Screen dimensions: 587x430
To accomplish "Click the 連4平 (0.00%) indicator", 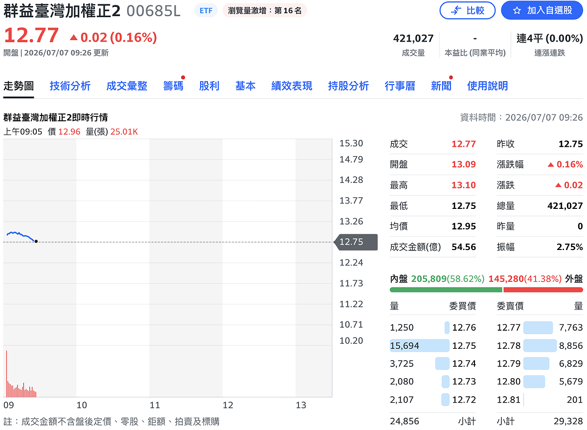I will pyautogui.click(x=550, y=38).
